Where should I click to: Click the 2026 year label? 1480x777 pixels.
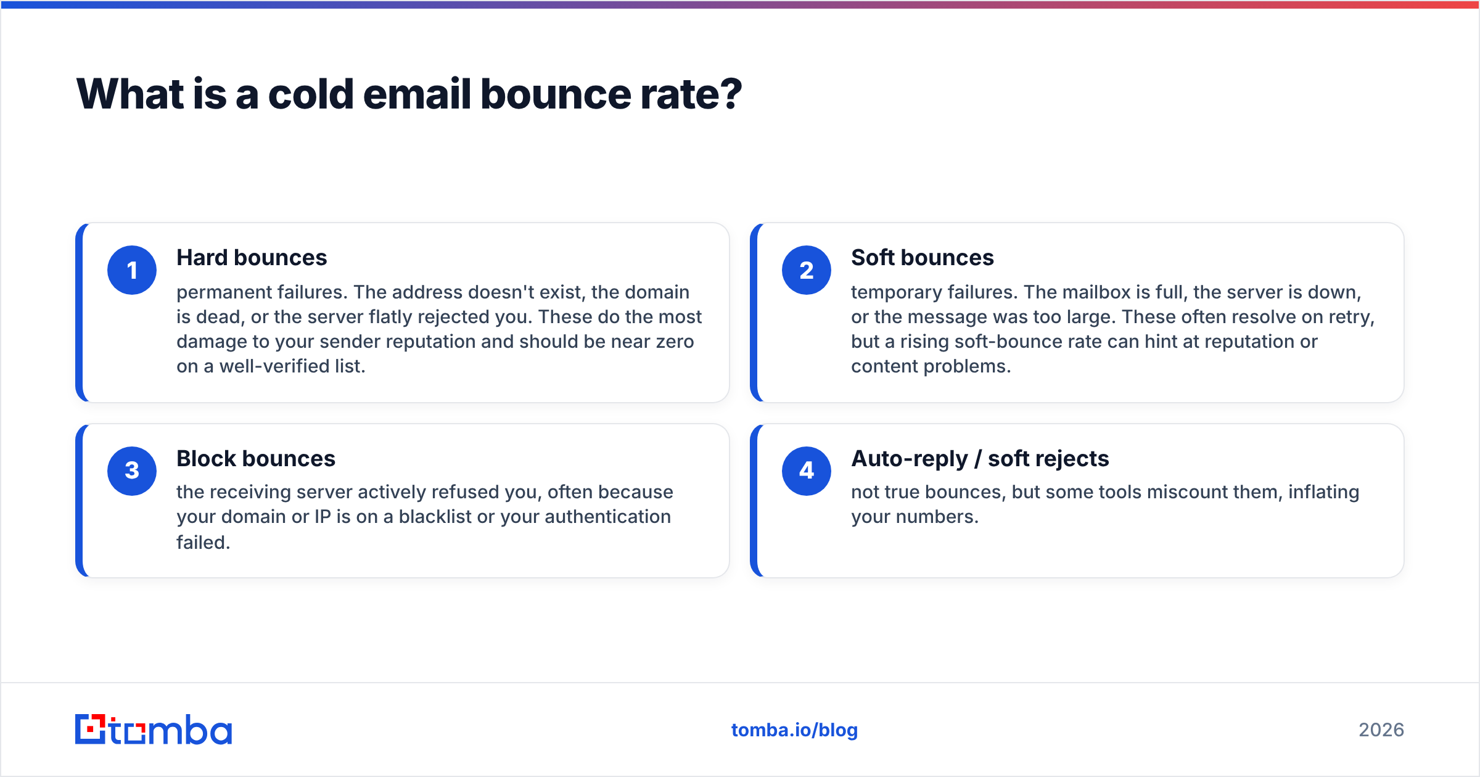(1381, 730)
